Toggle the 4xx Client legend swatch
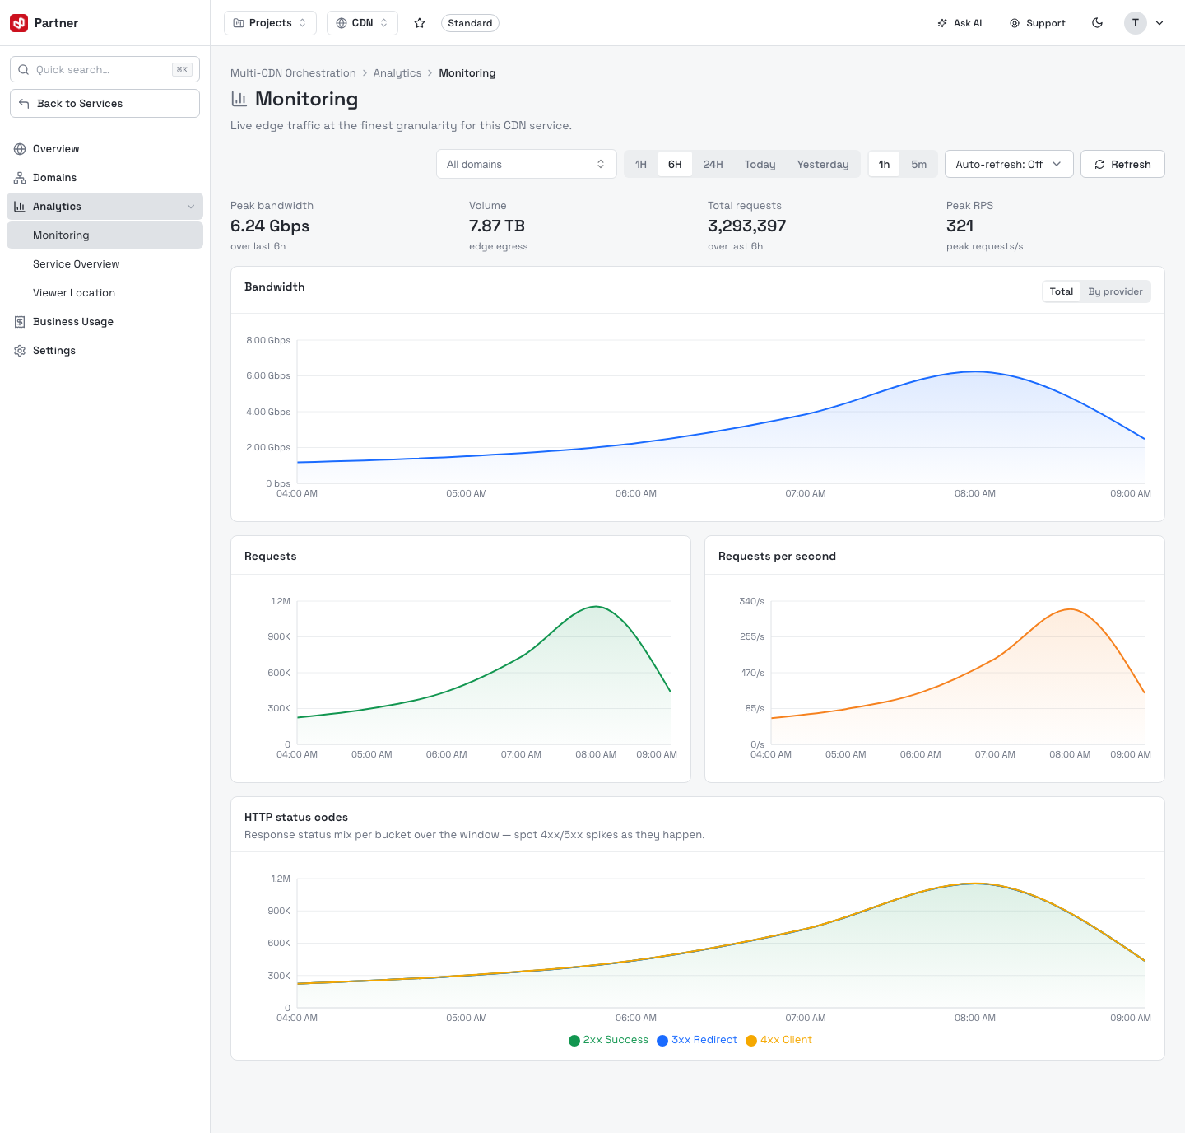 [x=751, y=1041]
